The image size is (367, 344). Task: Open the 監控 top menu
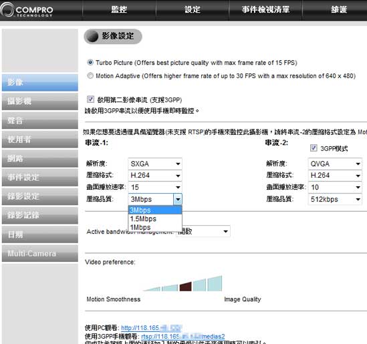tap(119, 9)
